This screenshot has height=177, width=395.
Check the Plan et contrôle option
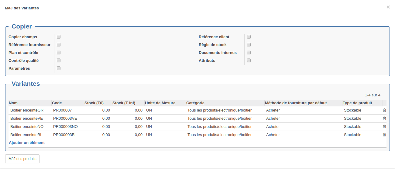click(x=59, y=52)
